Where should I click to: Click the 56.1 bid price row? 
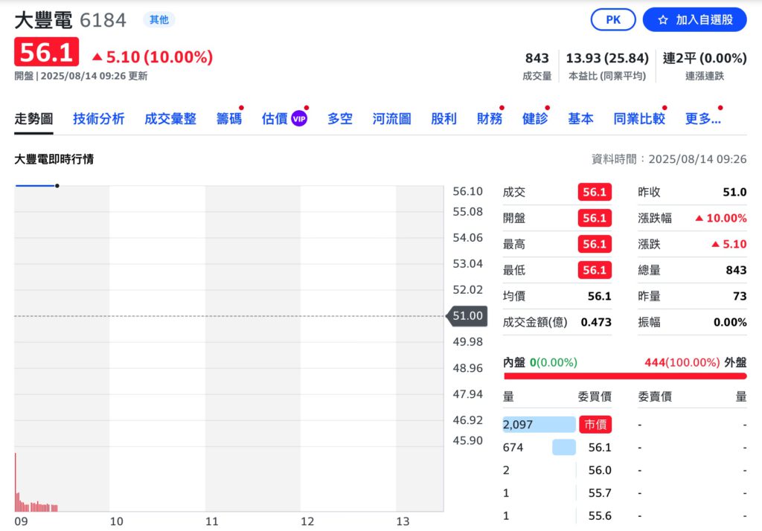599,448
